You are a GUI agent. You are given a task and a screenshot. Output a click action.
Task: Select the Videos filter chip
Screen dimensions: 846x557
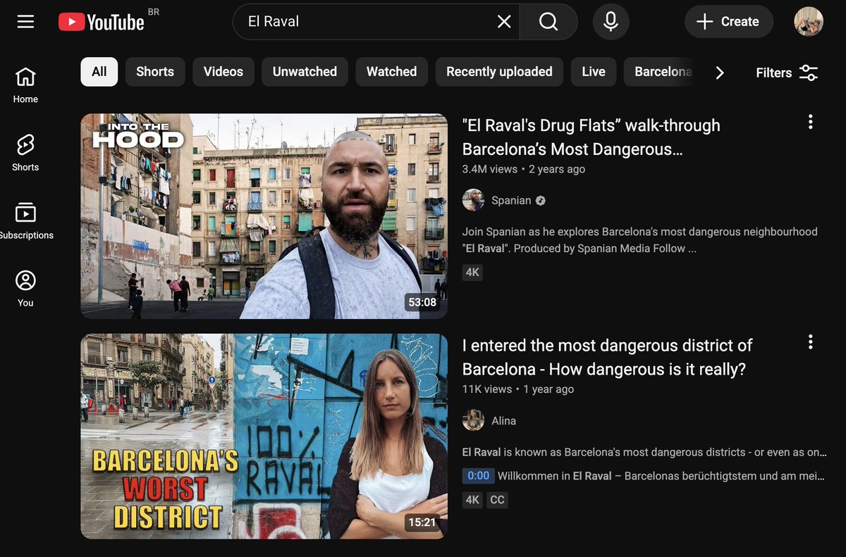click(223, 72)
